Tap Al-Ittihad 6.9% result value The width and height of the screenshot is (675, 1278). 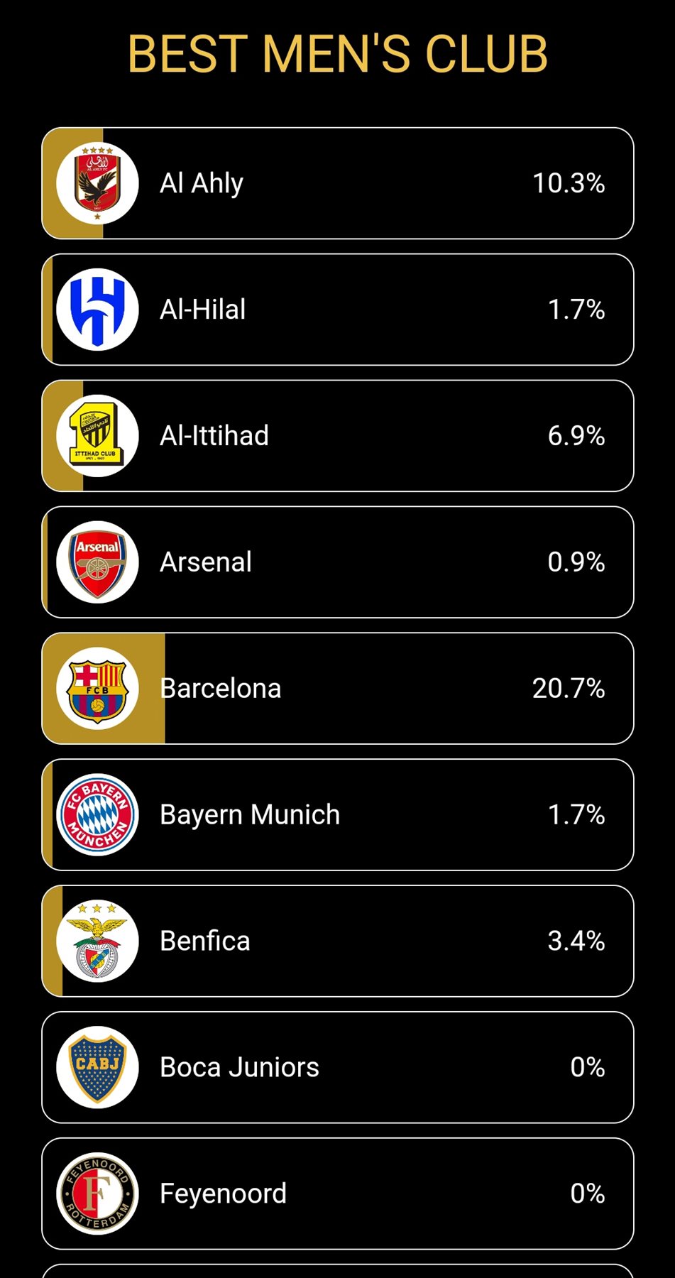pyautogui.click(x=576, y=436)
